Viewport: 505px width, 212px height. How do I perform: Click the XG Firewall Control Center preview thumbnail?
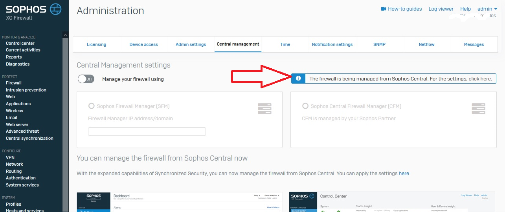(393, 202)
